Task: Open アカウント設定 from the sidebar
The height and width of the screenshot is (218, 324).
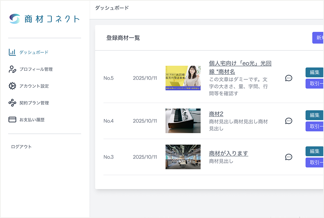Action: pos(34,86)
